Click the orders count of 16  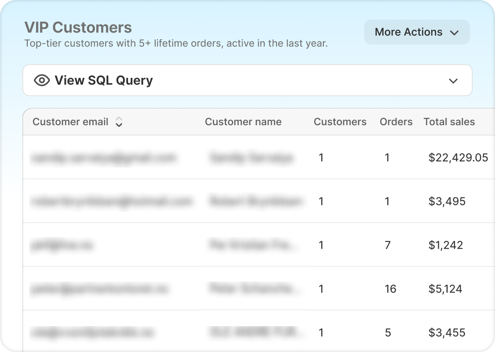coord(390,289)
